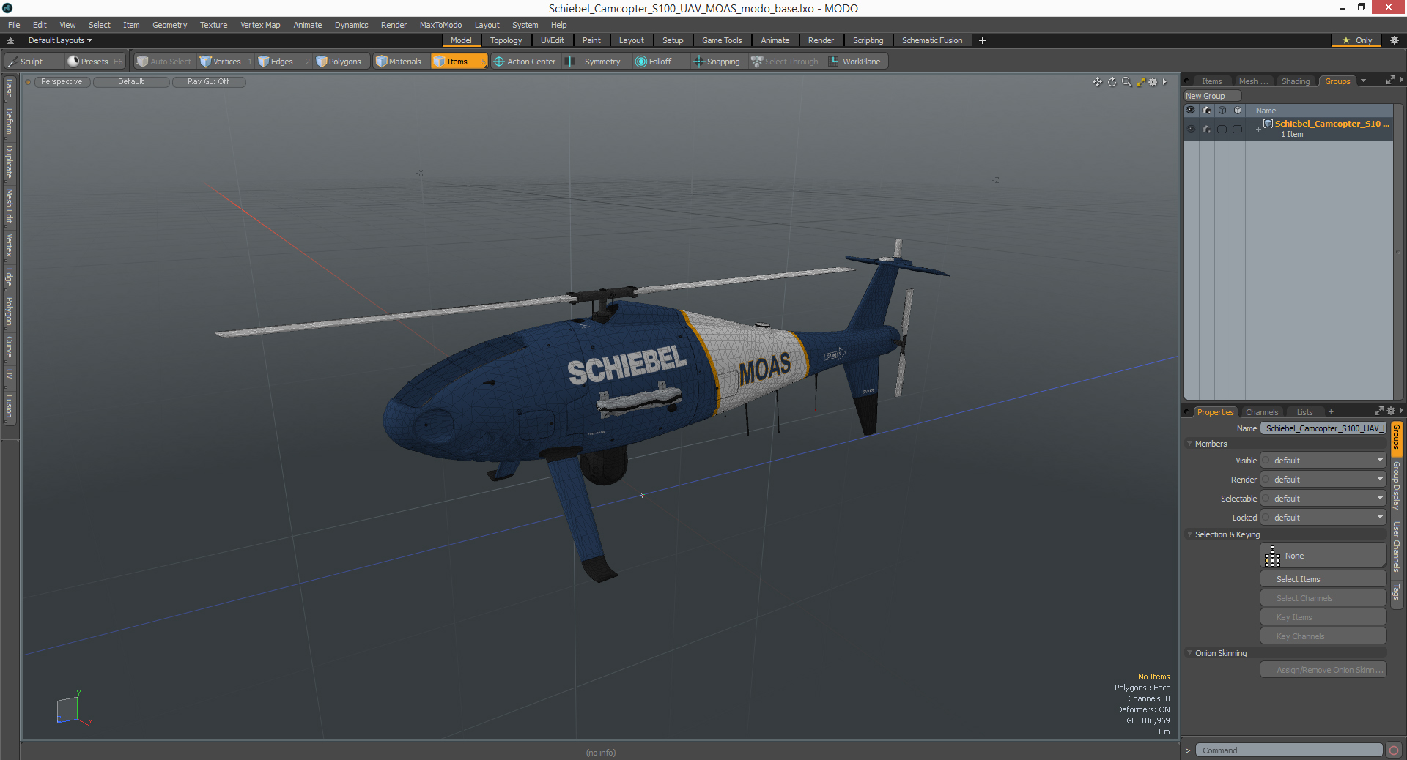Click the Ray GL: Off button
1407x760 pixels.
click(x=208, y=82)
